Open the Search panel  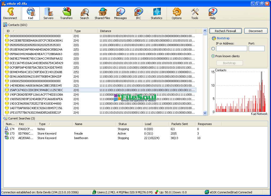pyautogui.click(x=85, y=14)
